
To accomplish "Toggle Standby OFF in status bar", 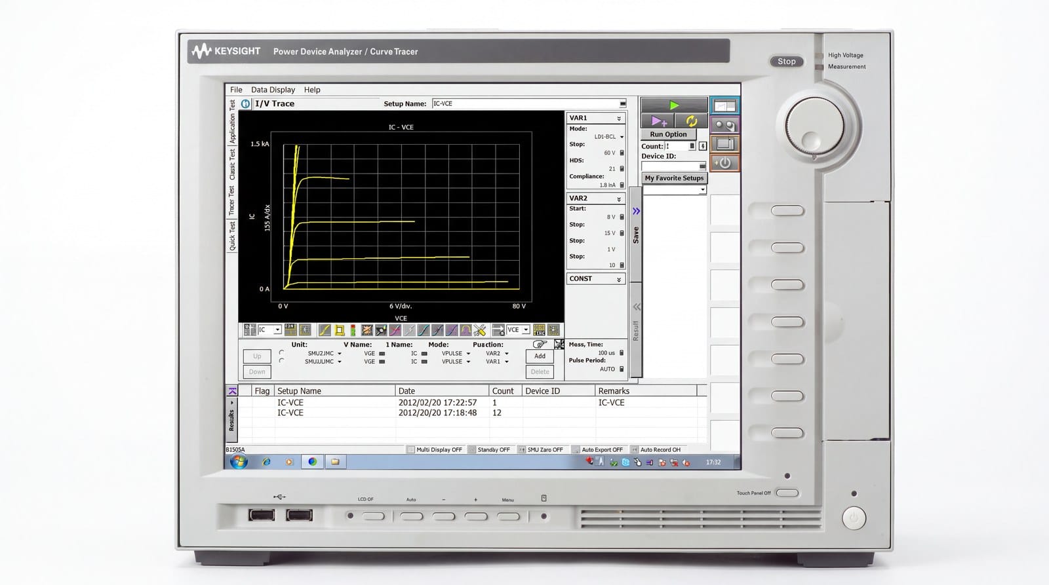I will (x=489, y=449).
